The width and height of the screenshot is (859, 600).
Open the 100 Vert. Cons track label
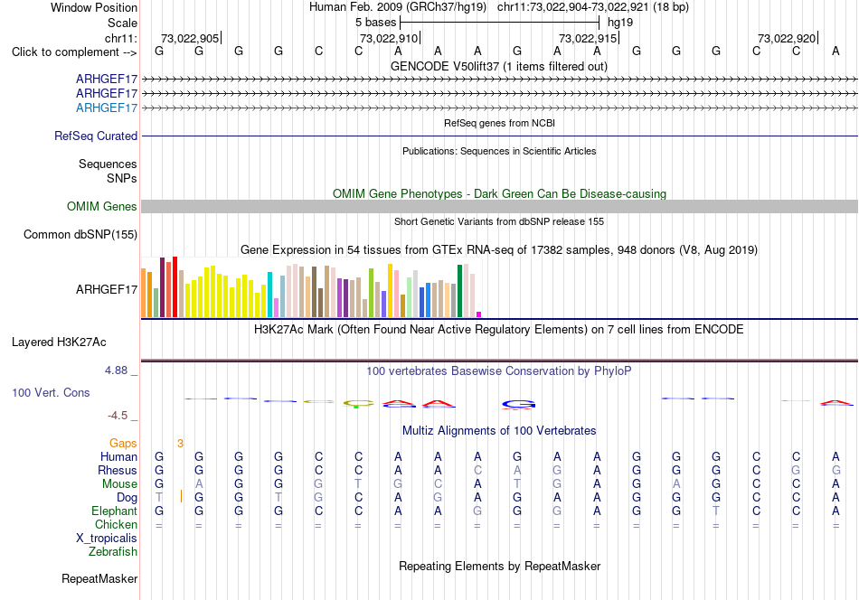[x=51, y=392]
